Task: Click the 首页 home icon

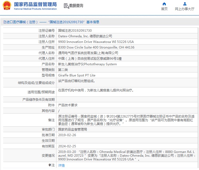Action: pyautogui.click(x=164, y=4)
